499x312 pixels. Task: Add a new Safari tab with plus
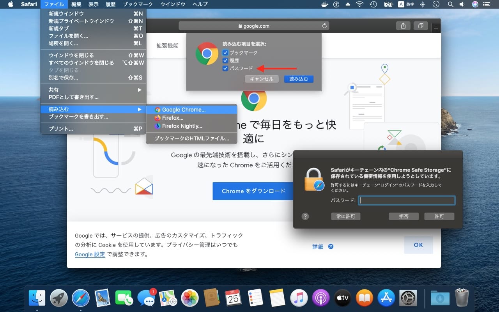click(x=436, y=28)
